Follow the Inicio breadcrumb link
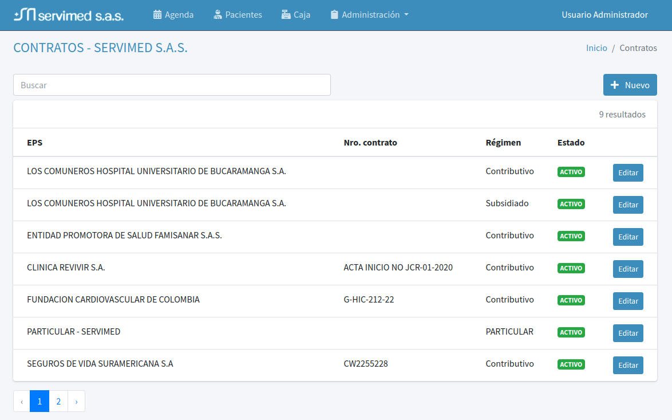The width and height of the screenshot is (672, 420). click(x=596, y=48)
